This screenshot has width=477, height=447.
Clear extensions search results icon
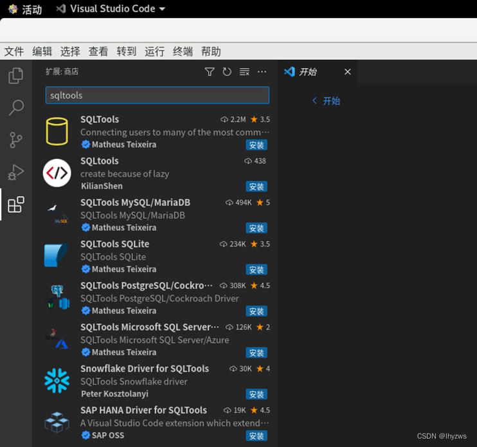coord(244,72)
